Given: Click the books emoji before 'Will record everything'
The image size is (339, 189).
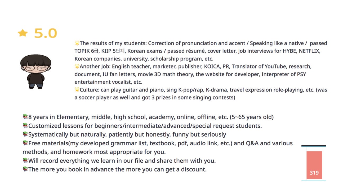Looking at the screenshot, I should click(25, 160).
